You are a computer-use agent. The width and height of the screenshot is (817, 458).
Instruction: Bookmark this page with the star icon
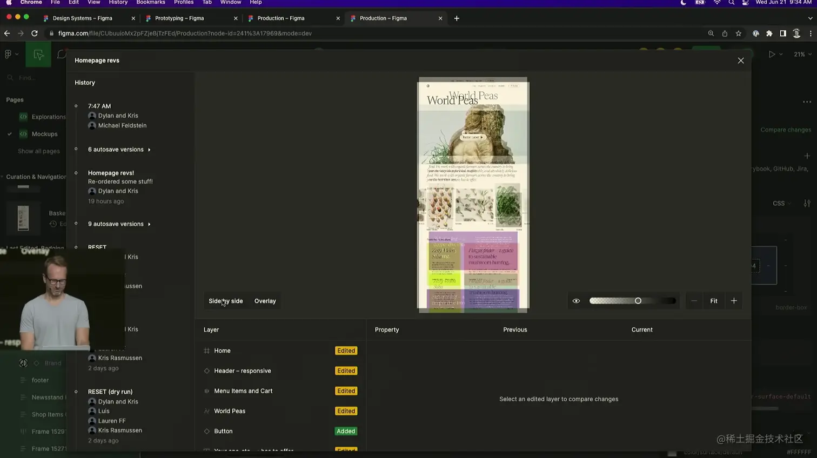pos(739,33)
